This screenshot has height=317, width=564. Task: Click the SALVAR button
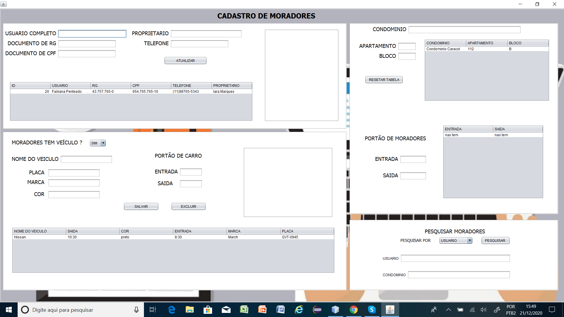click(x=141, y=206)
